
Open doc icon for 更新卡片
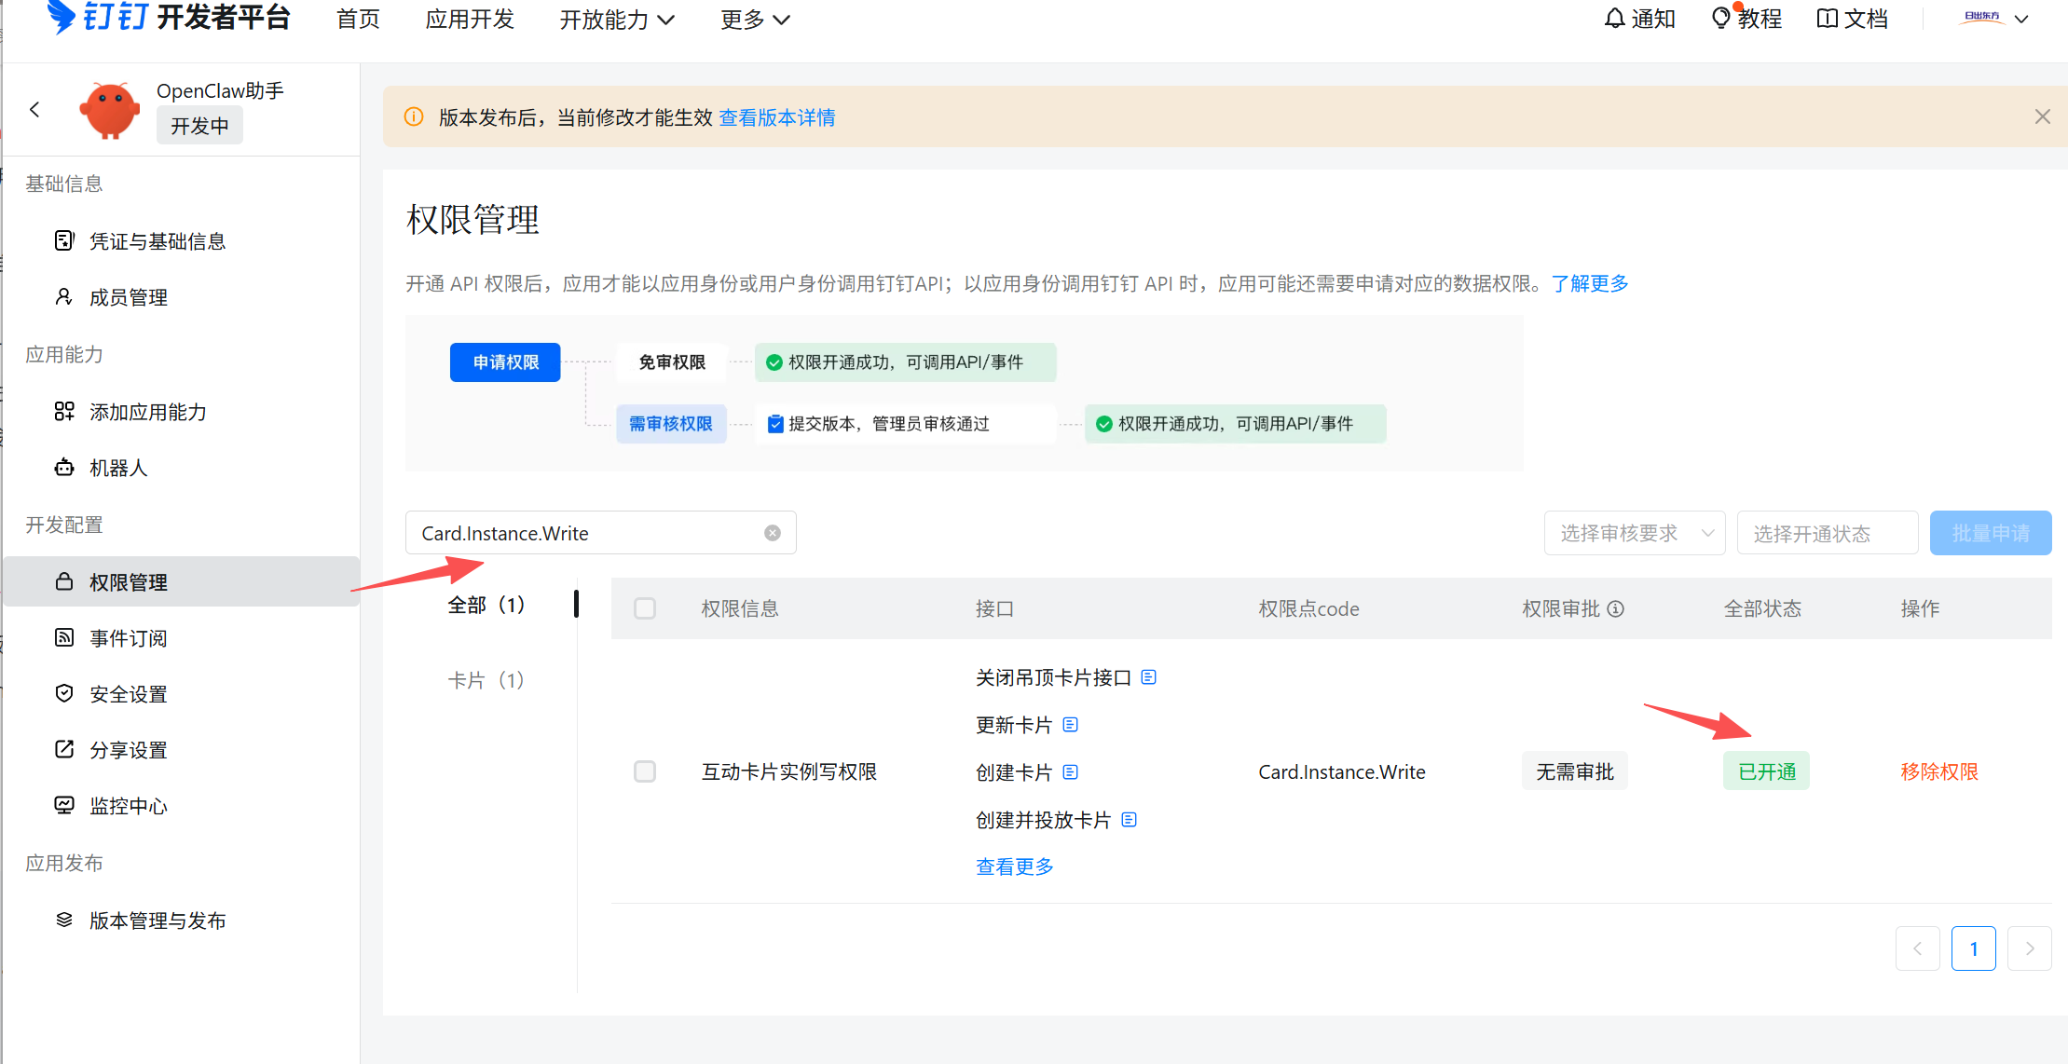click(x=1070, y=725)
